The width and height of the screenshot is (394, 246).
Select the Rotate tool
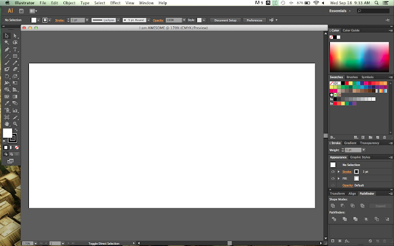7,76
